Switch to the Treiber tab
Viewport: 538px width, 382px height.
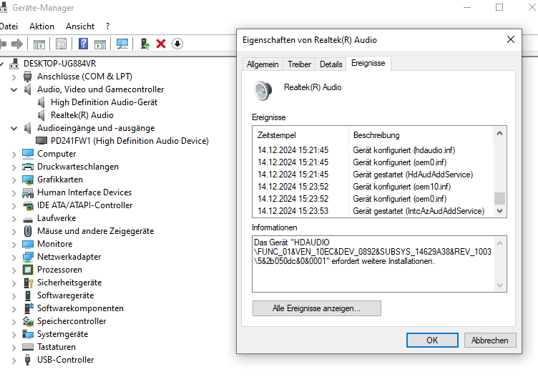click(x=299, y=64)
